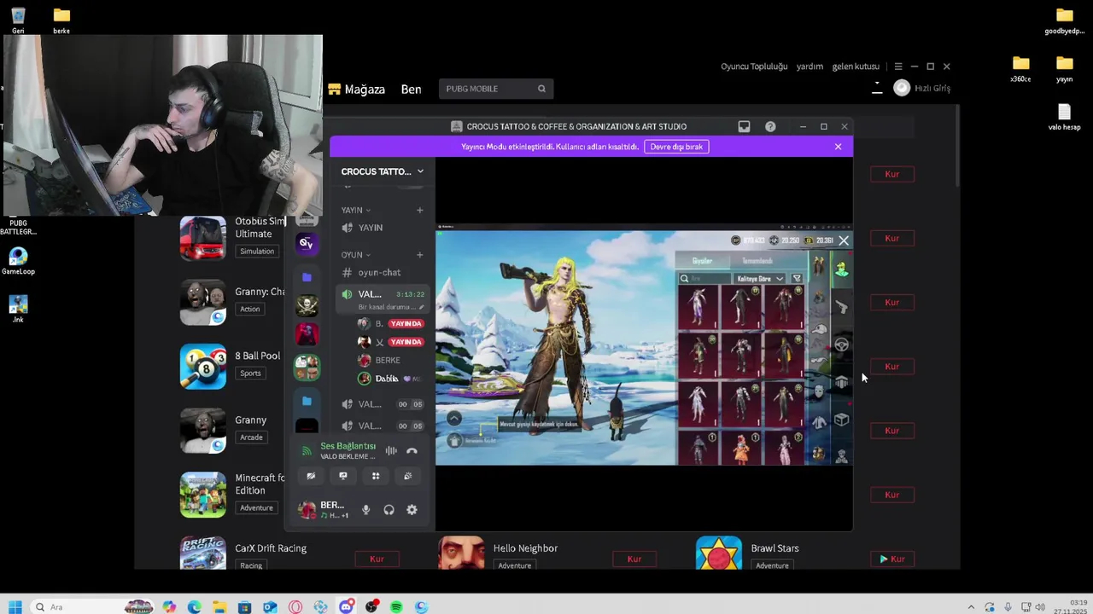Open 'Ses Bağlantısı' connection details

coord(348,446)
